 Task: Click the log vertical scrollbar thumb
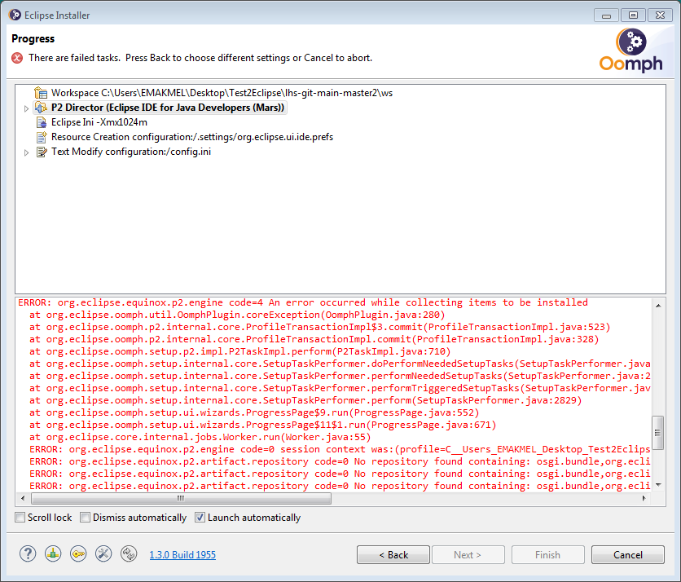(x=658, y=433)
